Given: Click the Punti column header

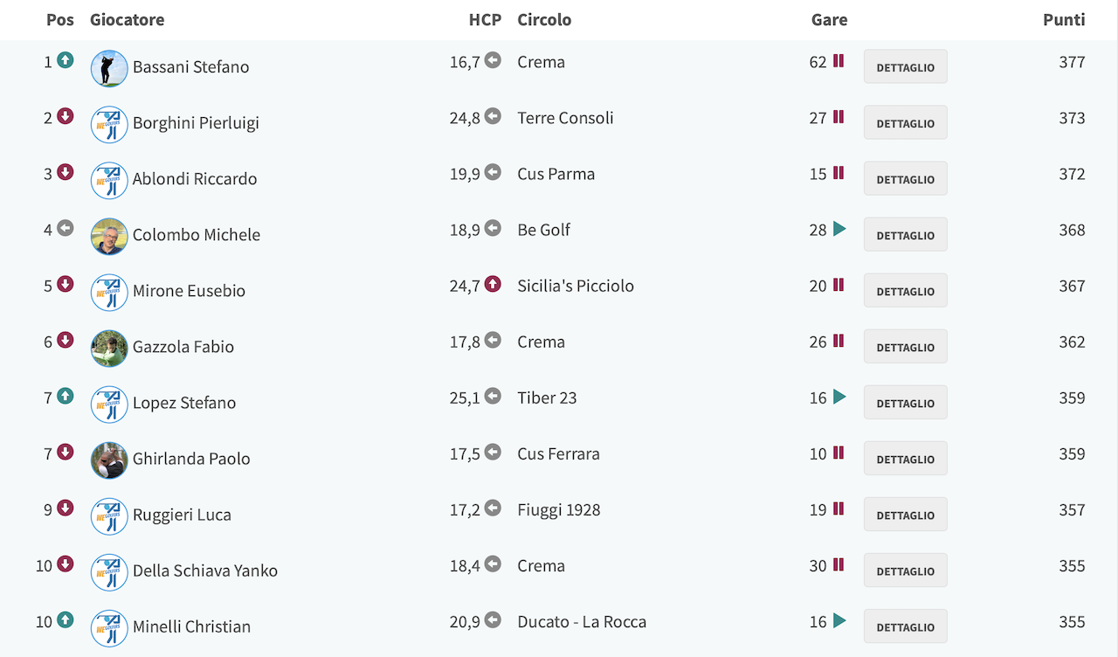Looking at the screenshot, I should 1064,19.
